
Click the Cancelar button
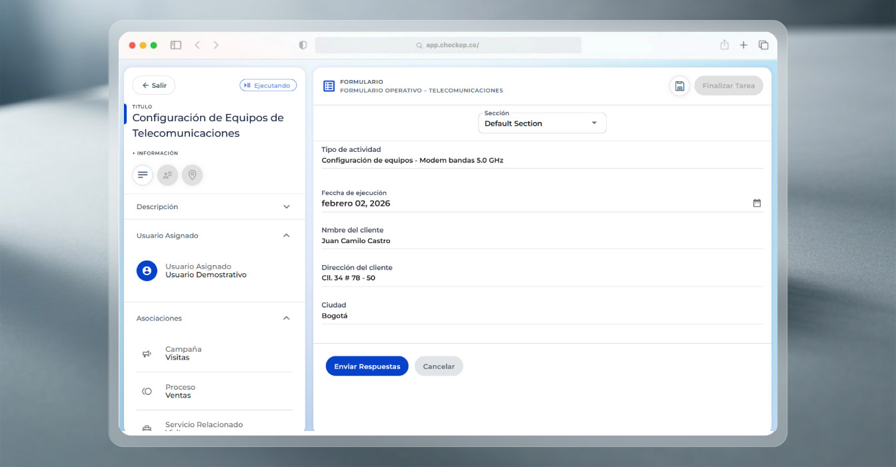(x=439, y=366)
